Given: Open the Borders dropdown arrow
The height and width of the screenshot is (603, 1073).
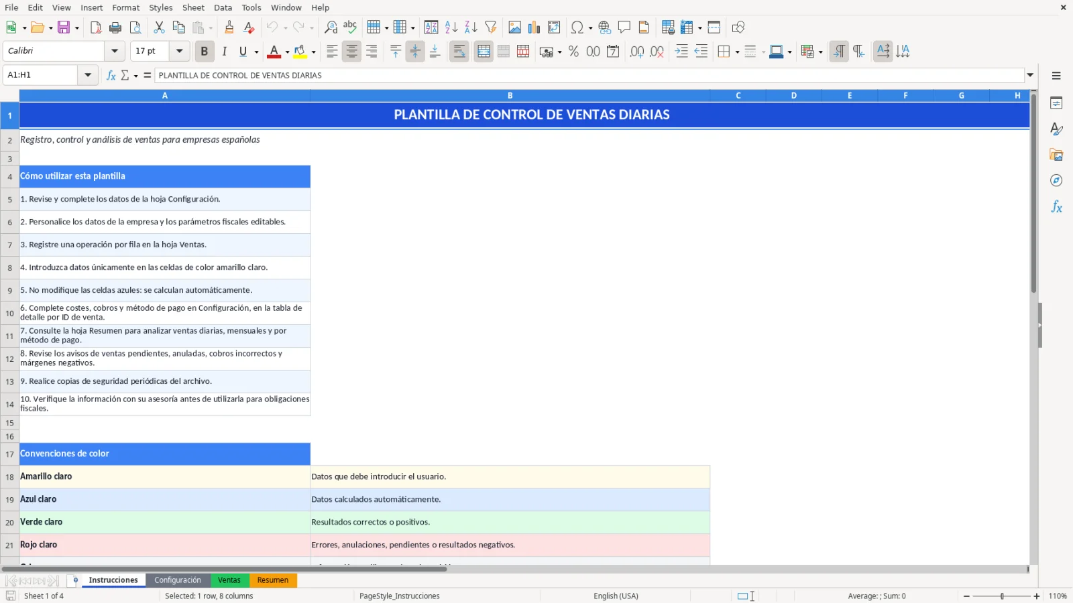Looking at the screenshot, I should click(737, 52).
